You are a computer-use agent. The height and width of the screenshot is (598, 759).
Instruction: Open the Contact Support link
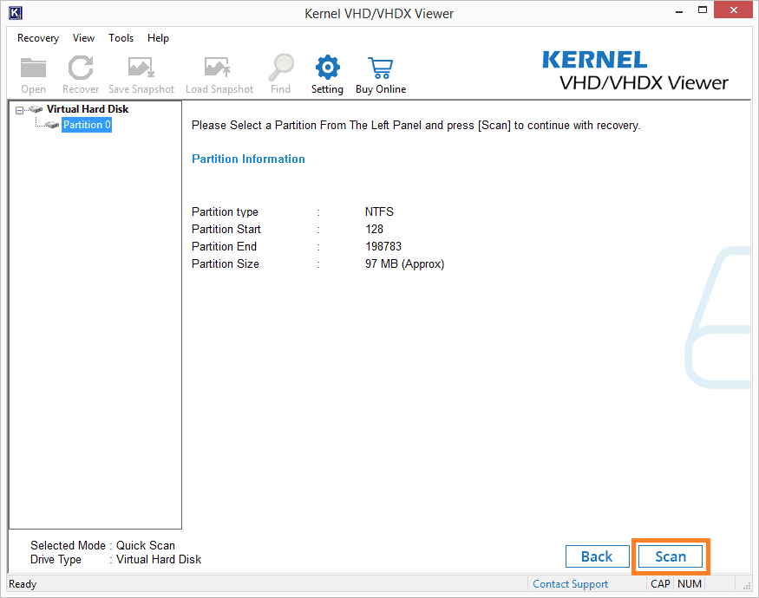(x=570, y=584)
